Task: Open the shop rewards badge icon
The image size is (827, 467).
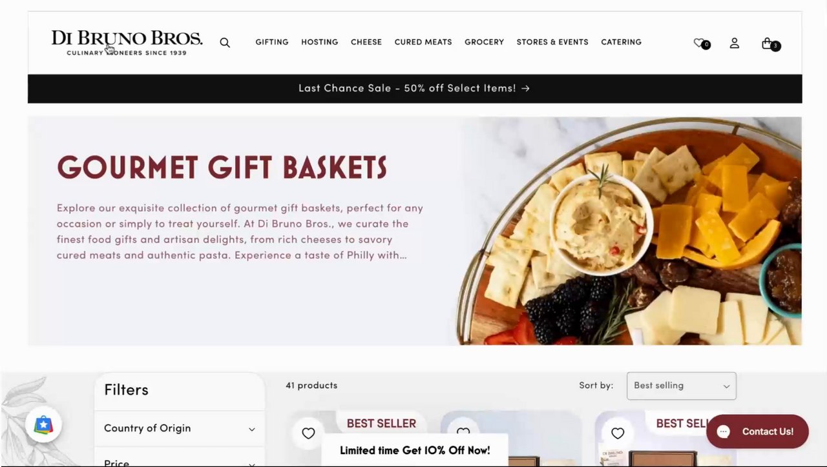Action: pos(43,425)
